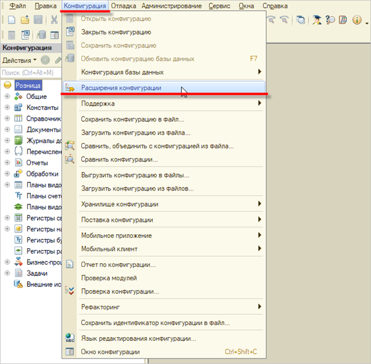371x364 pixels.
Task: Select Проверка модулей menu item
Action: (109, 278)
